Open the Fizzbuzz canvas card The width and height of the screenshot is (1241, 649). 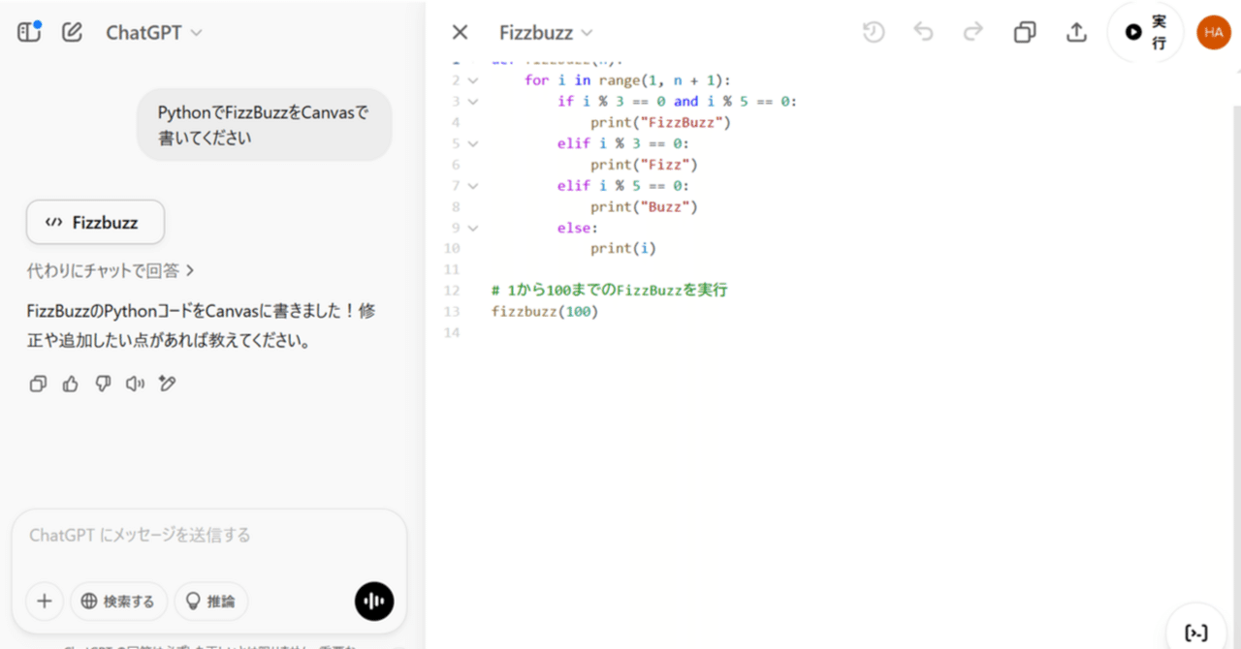95,222
